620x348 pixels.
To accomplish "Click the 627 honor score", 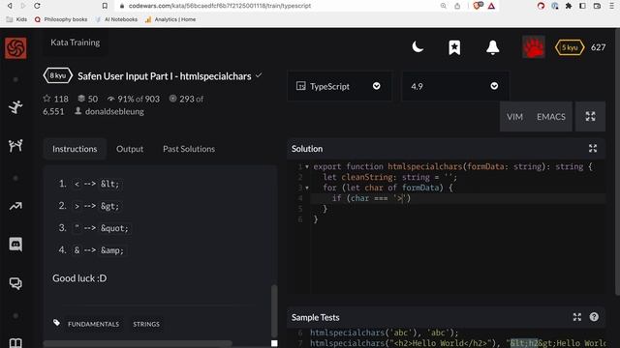I will [598, 47].
